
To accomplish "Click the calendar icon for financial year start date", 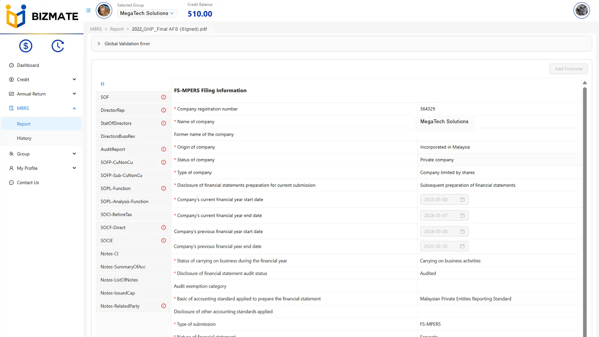I will [462, 200].
